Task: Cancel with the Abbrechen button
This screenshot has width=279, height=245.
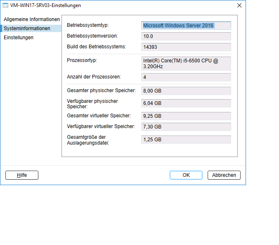Action: pyautogui.click(x=224, y=175)
